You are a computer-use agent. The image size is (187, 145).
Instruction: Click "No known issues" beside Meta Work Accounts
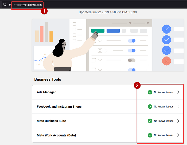(x=163, y=135)
